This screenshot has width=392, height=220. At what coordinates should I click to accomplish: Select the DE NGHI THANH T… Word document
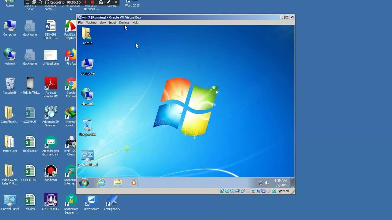pos(51,30)
